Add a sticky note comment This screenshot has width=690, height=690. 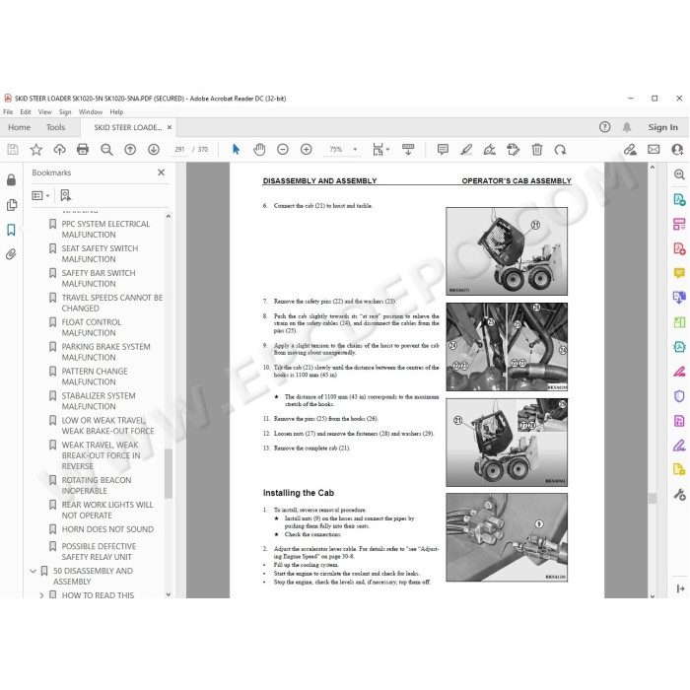point(443,150)
